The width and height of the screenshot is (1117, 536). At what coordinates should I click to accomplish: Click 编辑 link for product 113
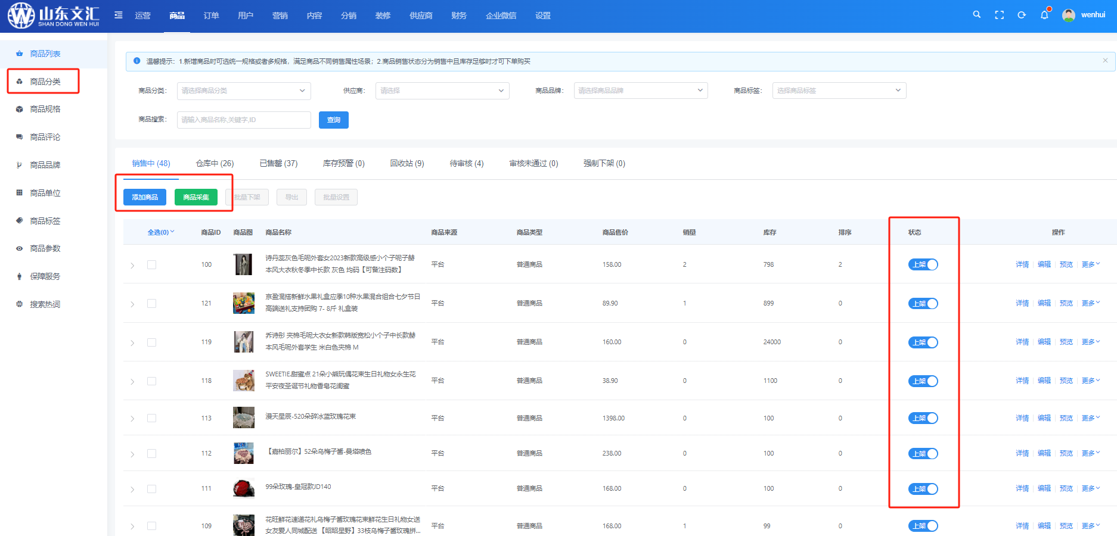(1044, 418)
